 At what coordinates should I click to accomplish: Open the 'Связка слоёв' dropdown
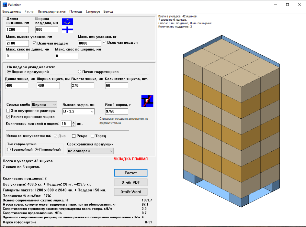click(x=44, y=105)
